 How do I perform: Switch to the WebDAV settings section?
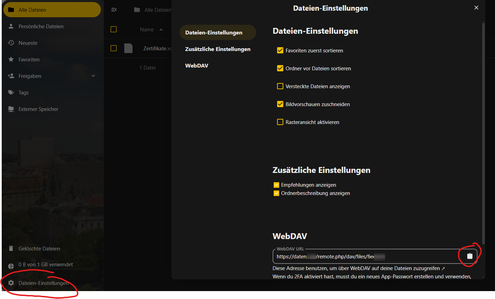pos(197,66)
